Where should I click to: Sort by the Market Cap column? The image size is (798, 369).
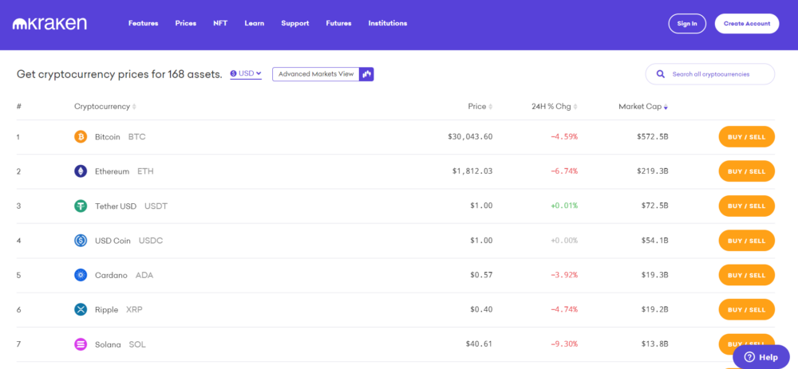(x=643, y=107)
